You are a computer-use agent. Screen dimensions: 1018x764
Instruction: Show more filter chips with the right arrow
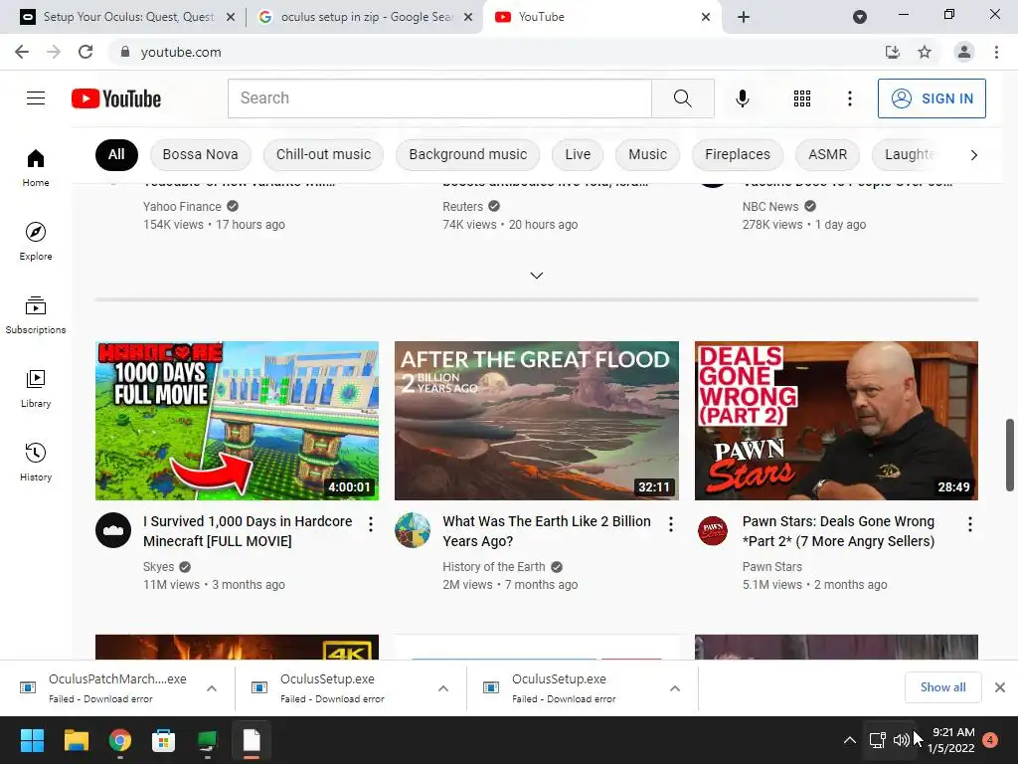[973, 154]
